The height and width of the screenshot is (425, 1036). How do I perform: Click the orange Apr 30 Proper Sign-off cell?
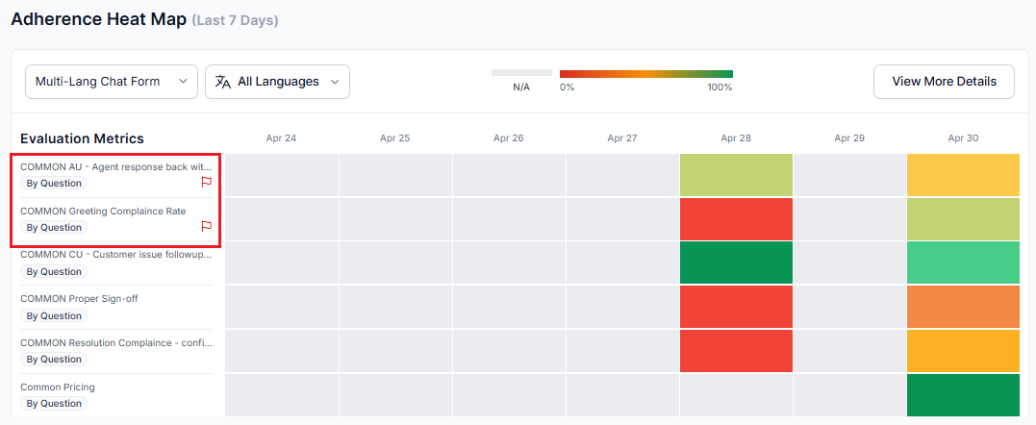963,307
